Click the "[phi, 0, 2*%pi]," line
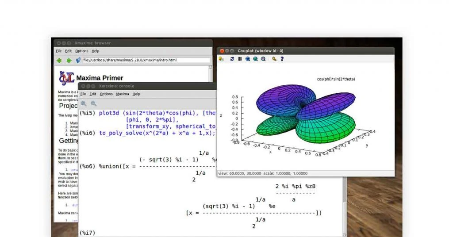 [x=153, y=120]
